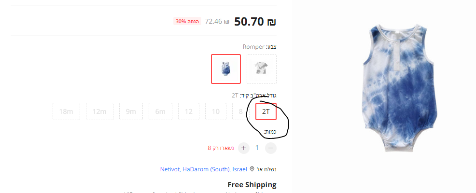Choose size 9m

click(x=131, y=111)
